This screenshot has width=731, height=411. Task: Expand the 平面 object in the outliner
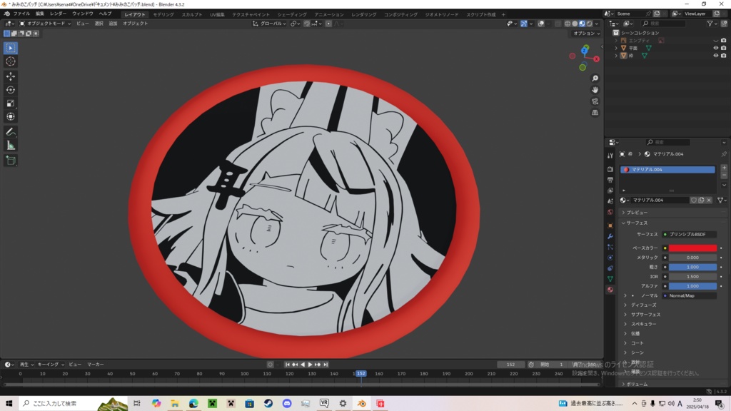pyautogui.click(x=616, y=48)
